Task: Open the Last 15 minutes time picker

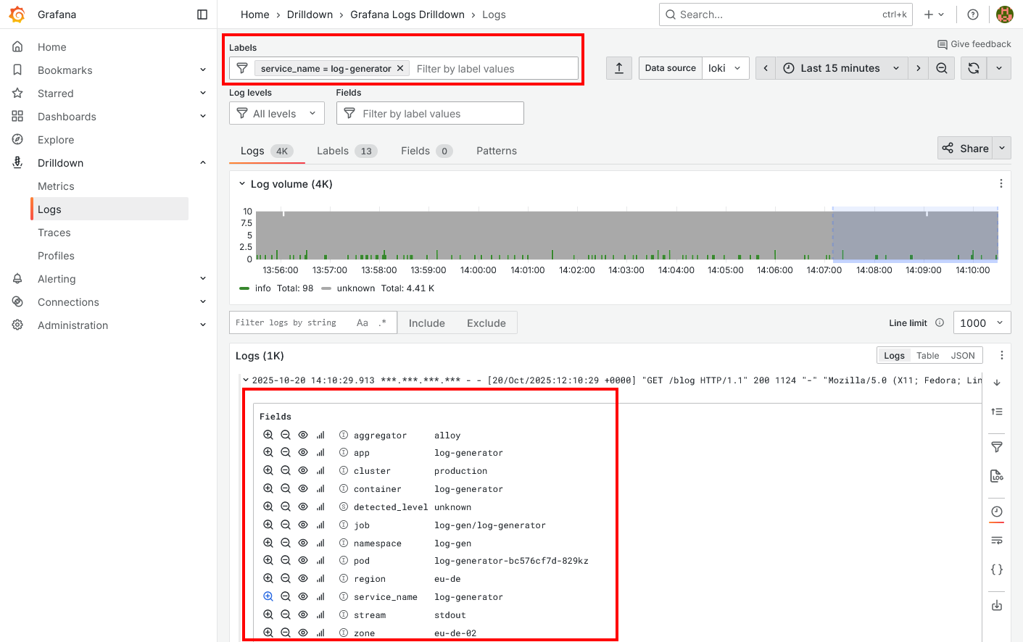Action: pyautogui.click(x=841, y=68)
